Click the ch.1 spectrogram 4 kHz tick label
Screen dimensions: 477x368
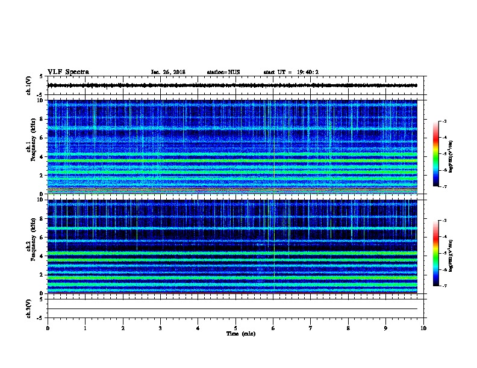pos(42,157)
